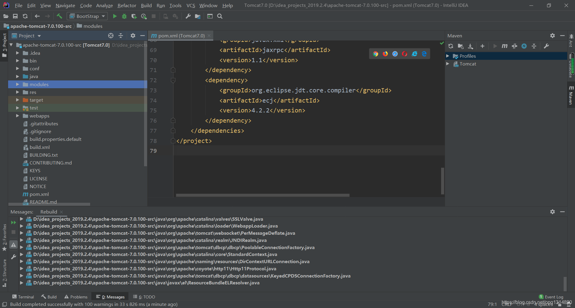The image size is (575, 308).
Task: Open Terminal tool window
Action: 23,297
